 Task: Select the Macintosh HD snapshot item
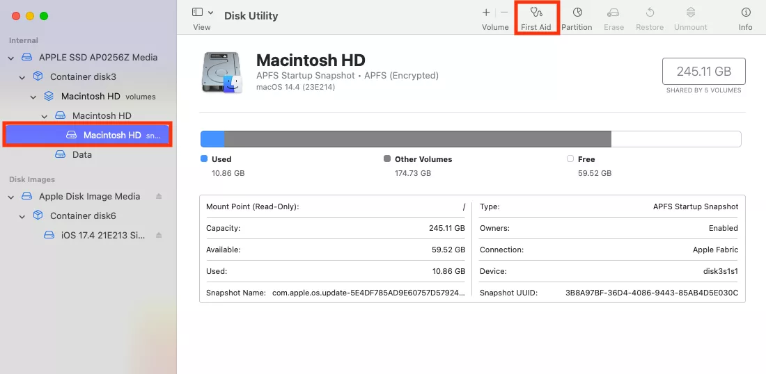click(111, 135)
